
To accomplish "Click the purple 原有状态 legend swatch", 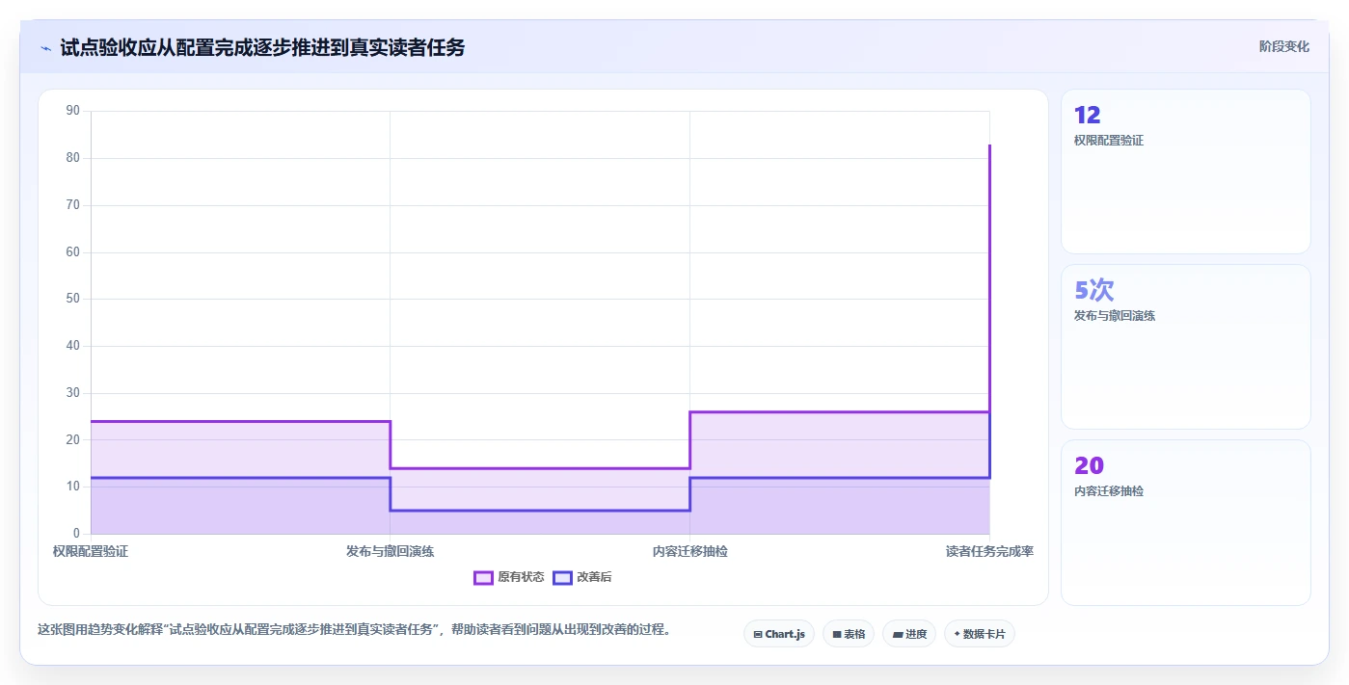I will pyautogui.click(x=483, y=577).
